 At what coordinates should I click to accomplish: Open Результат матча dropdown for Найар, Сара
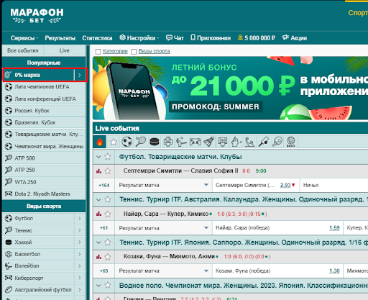[163, 228]
